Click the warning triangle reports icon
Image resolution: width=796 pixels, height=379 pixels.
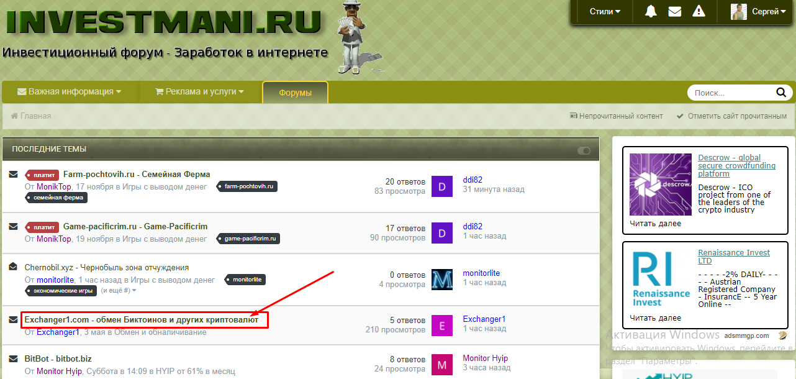[x=699, y=11]
